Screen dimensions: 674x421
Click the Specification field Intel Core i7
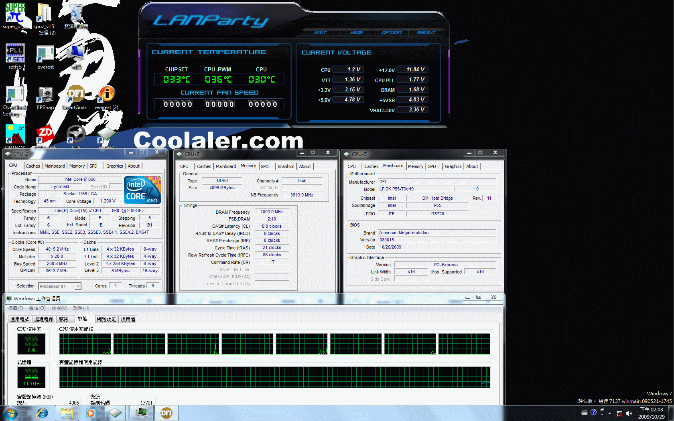[99, 210]
